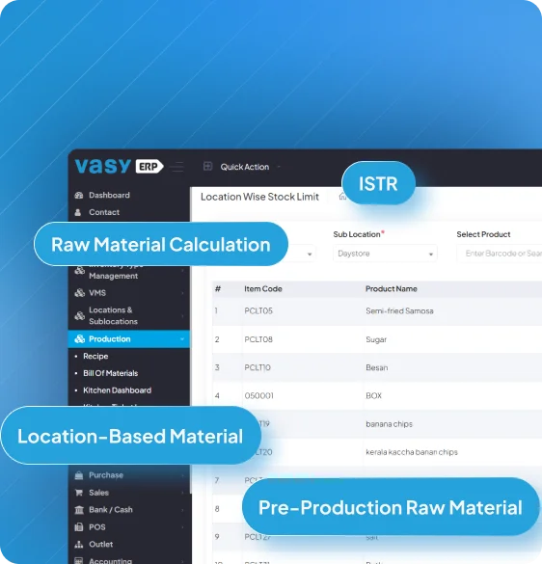Expand the Quick Action dropdown arrow
The width and height of the screenshot is (542, 564).
pyautogui.click(x=279, y=167)
